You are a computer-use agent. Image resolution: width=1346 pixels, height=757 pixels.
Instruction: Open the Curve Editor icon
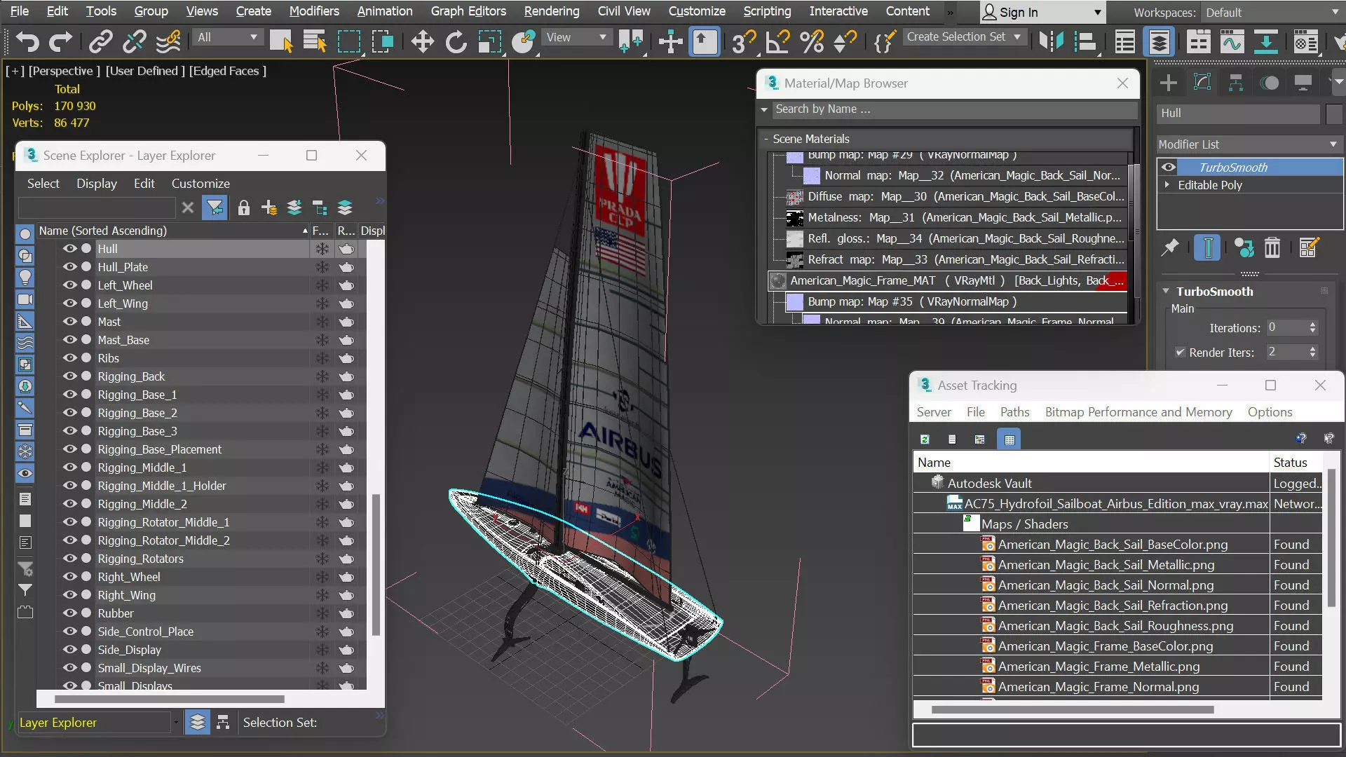tap(1232, 42)
